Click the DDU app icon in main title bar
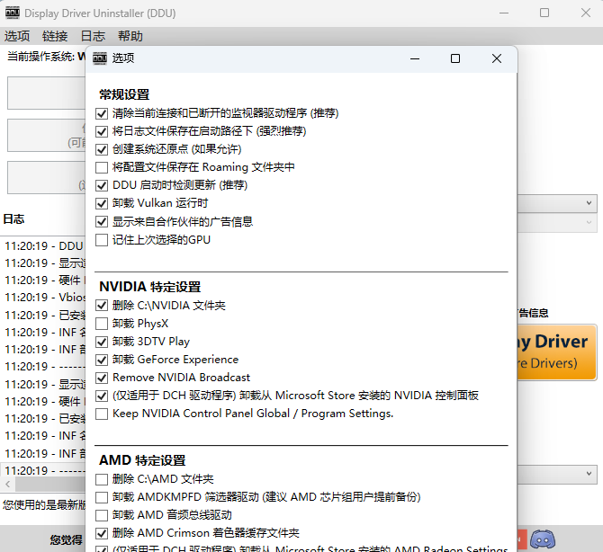The image size is (603, 552). [x=12, y=13]
